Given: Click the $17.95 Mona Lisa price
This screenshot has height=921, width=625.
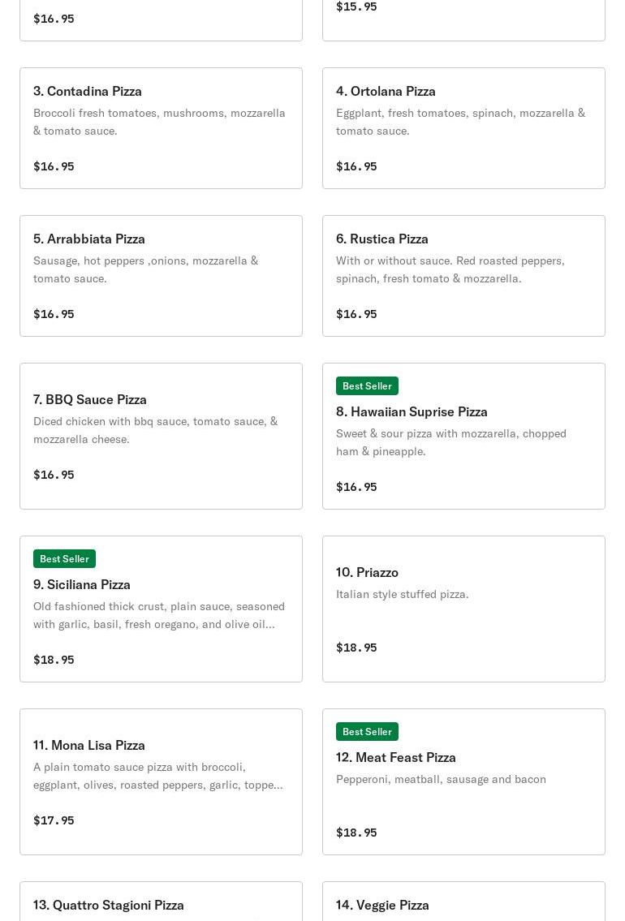Looking at the screenshot, I should click(54, 820).
